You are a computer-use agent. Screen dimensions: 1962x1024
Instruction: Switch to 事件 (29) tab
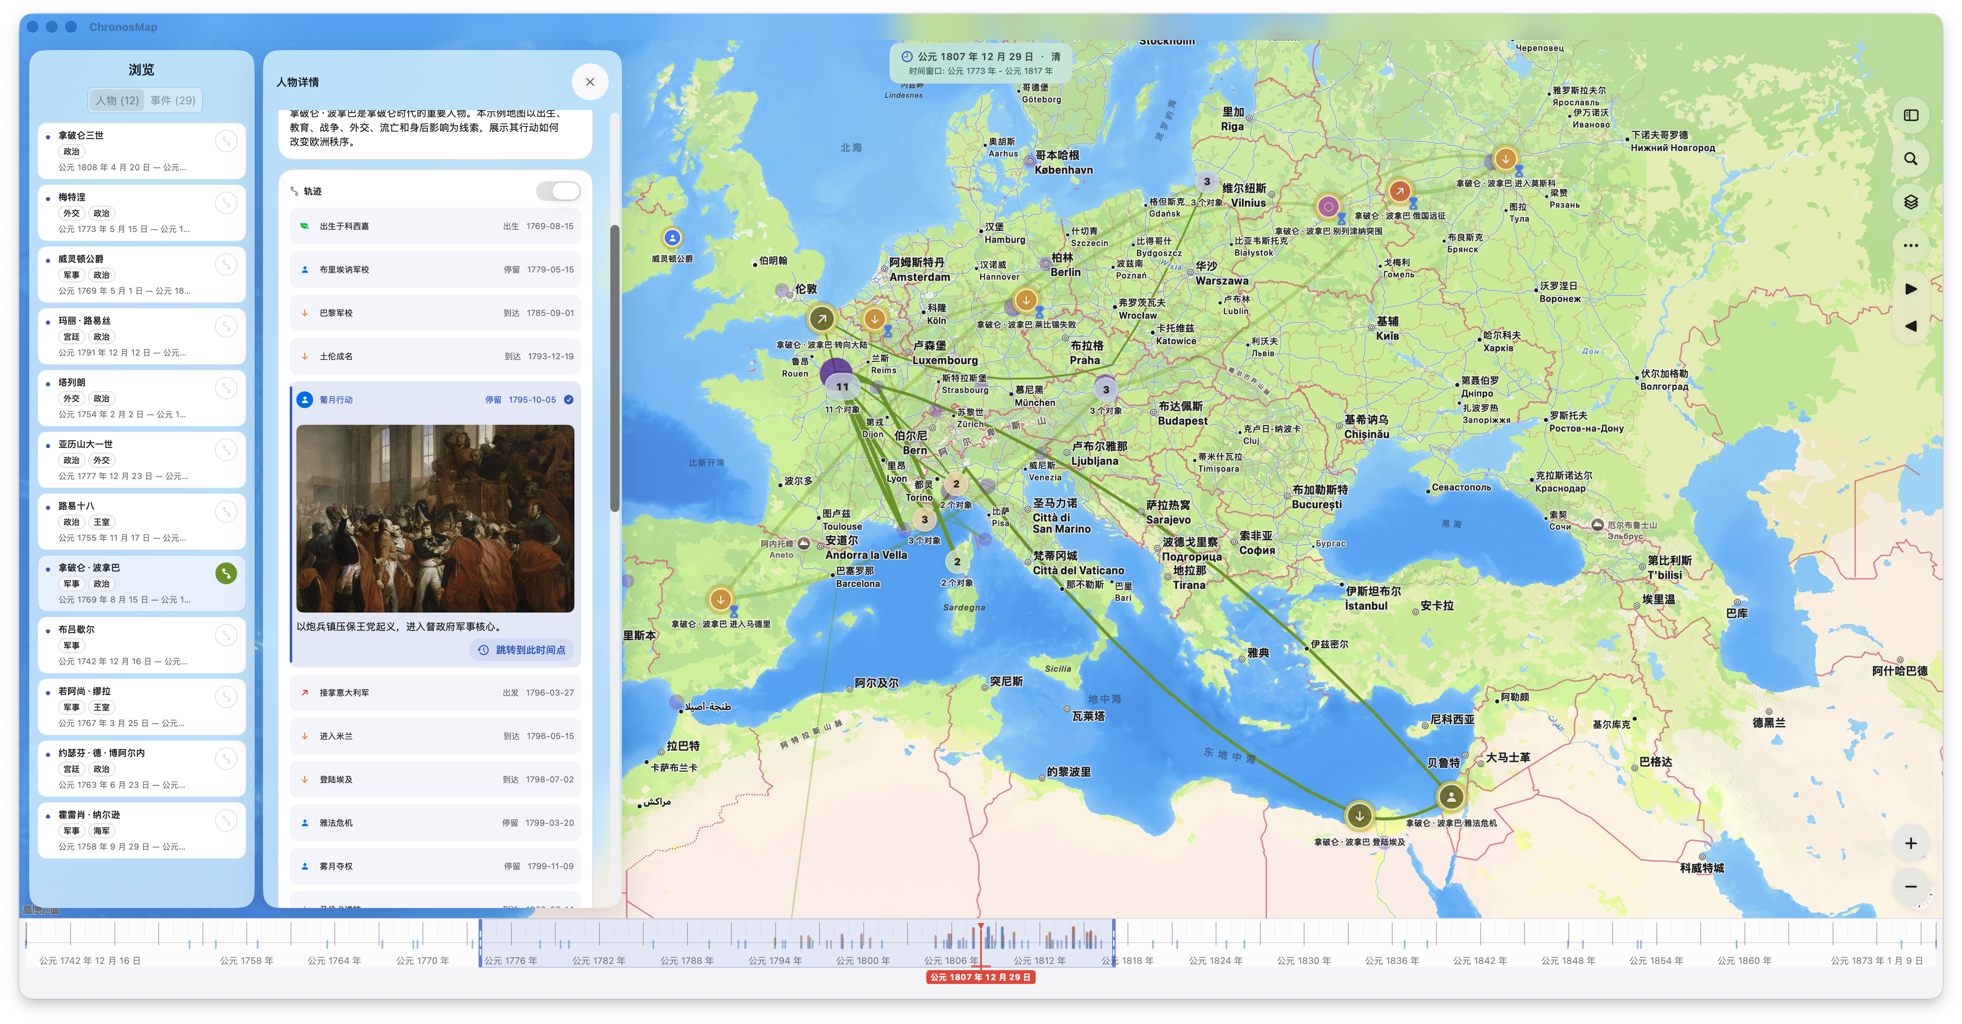173,100
